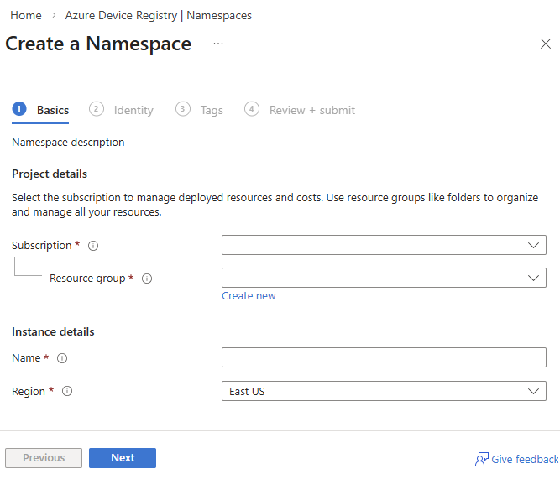560x479 pixels.
Task: Expand the Resource group dropdown
Action: (384, 278)
